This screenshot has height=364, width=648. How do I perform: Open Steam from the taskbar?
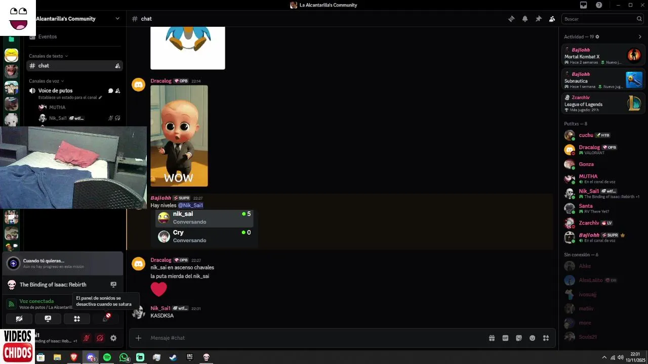point(173,357)
